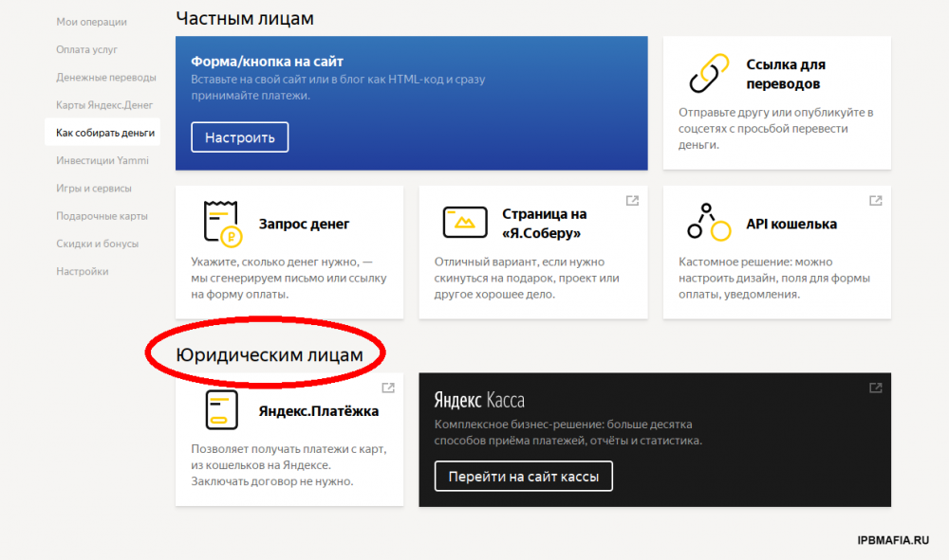Open external link icon on Яндекс.Платёжка card
The image size is (949, 560).
tap(388, 388)
